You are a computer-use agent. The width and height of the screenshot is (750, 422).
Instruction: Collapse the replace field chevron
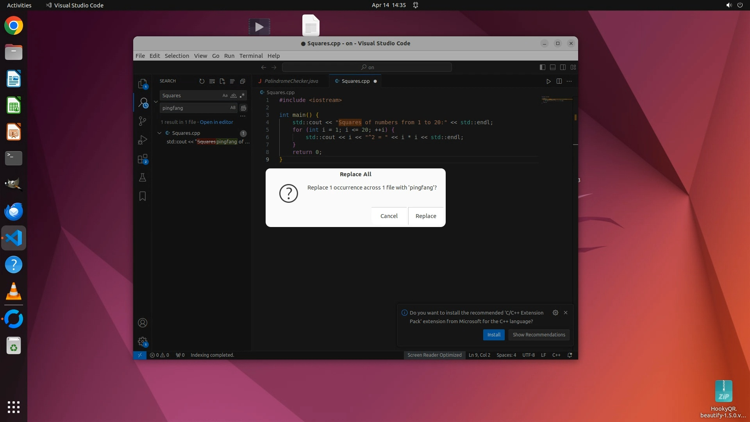(x=156, y=102)
